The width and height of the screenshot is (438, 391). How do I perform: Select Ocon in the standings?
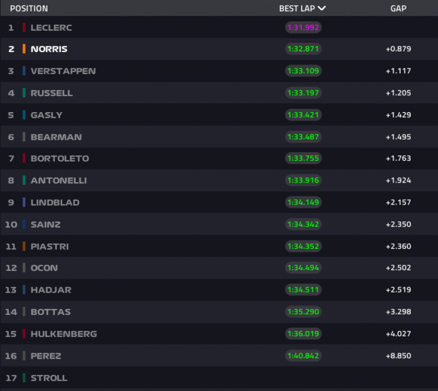44,268
